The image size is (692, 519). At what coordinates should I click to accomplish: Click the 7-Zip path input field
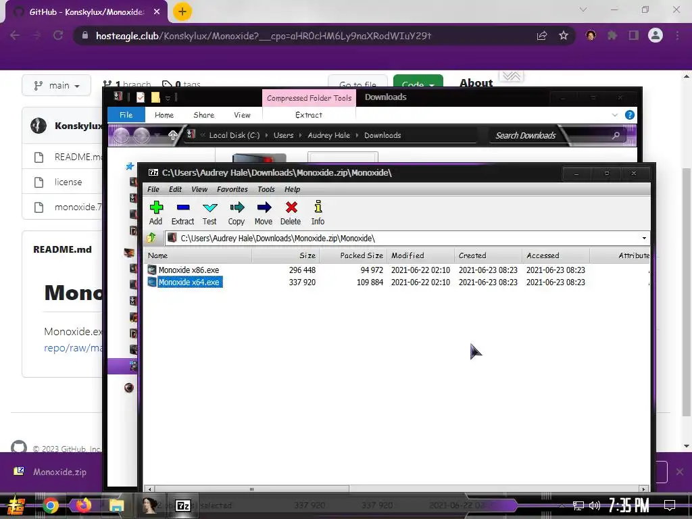[403, 239]
